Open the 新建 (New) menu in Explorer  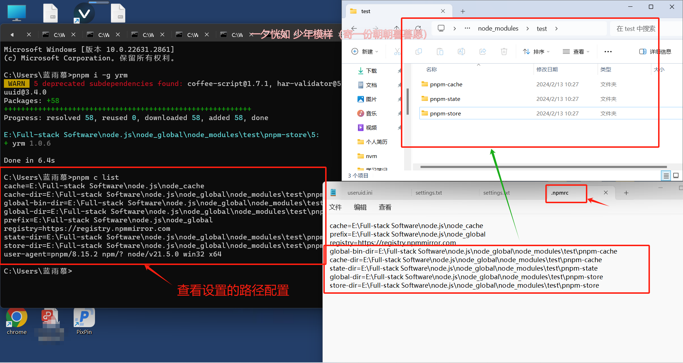click(365, 52)
